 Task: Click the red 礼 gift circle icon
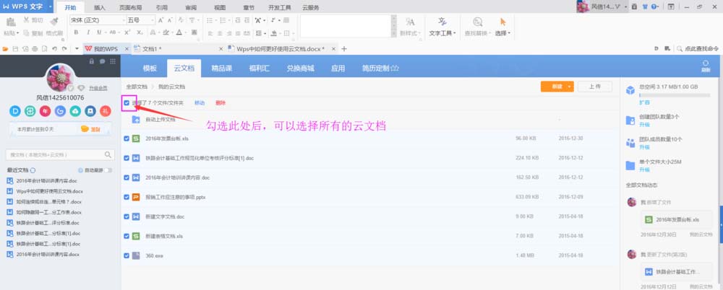click(105, 111)
